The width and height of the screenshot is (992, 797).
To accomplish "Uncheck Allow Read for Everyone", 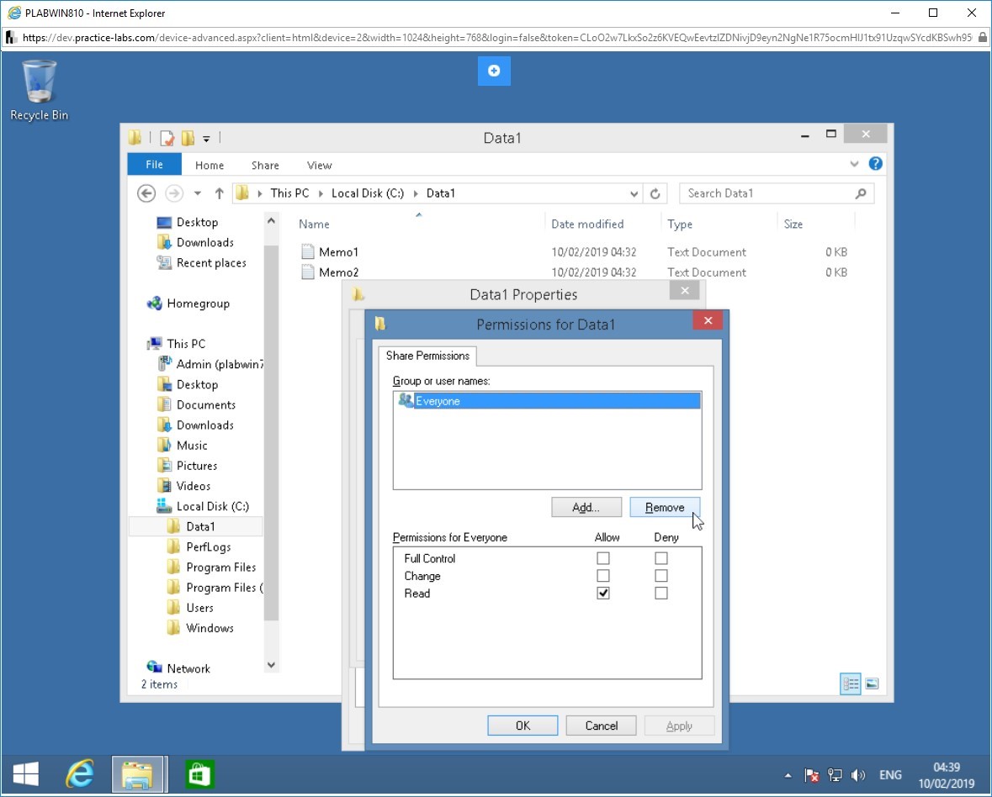I will [x=603, y=593].
